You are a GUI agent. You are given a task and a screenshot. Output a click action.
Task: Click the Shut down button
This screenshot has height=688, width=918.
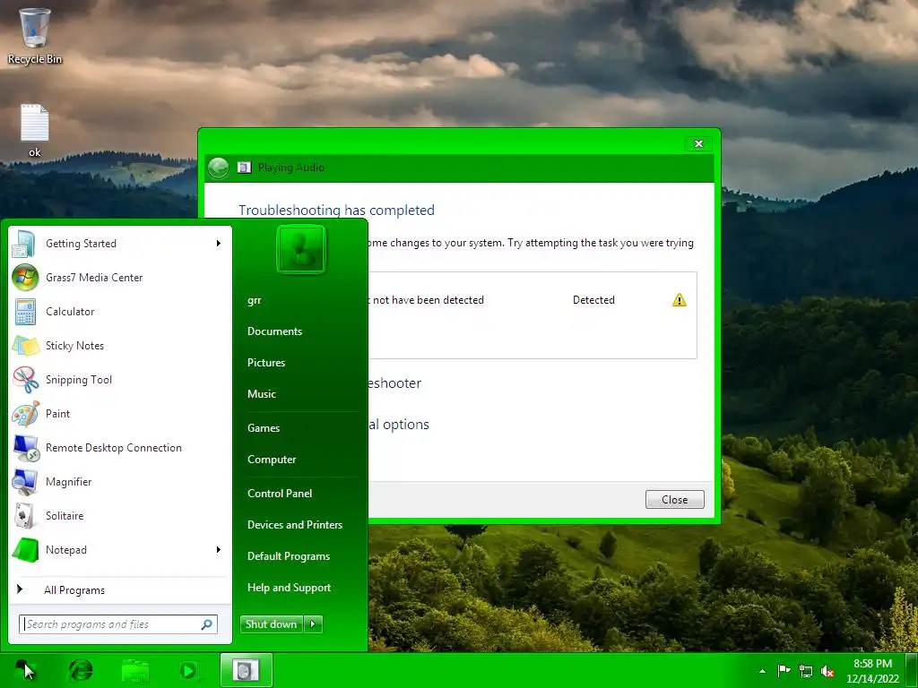click(272, 624)
